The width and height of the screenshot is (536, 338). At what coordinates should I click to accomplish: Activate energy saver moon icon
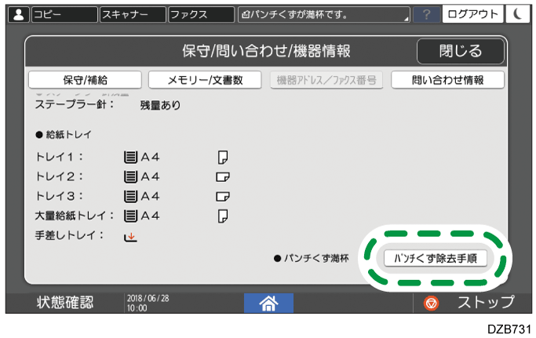point(517,14)
